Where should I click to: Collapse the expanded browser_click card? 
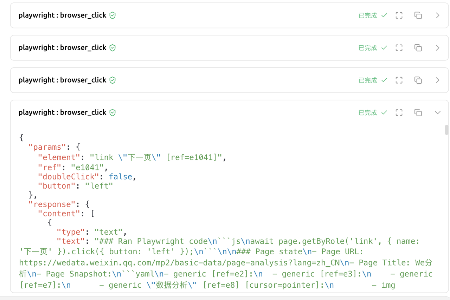(x=438, y=112)
